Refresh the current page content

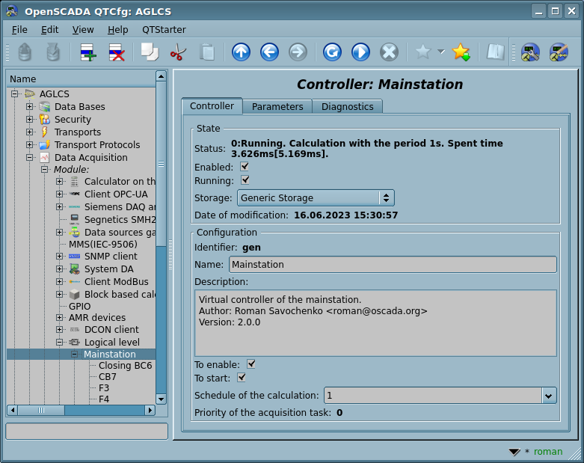pos(332,52)
